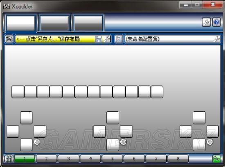The width and height of the screenshot is (225, 167).
Task: Select the second gray controller tab
Action: point(54,23)
